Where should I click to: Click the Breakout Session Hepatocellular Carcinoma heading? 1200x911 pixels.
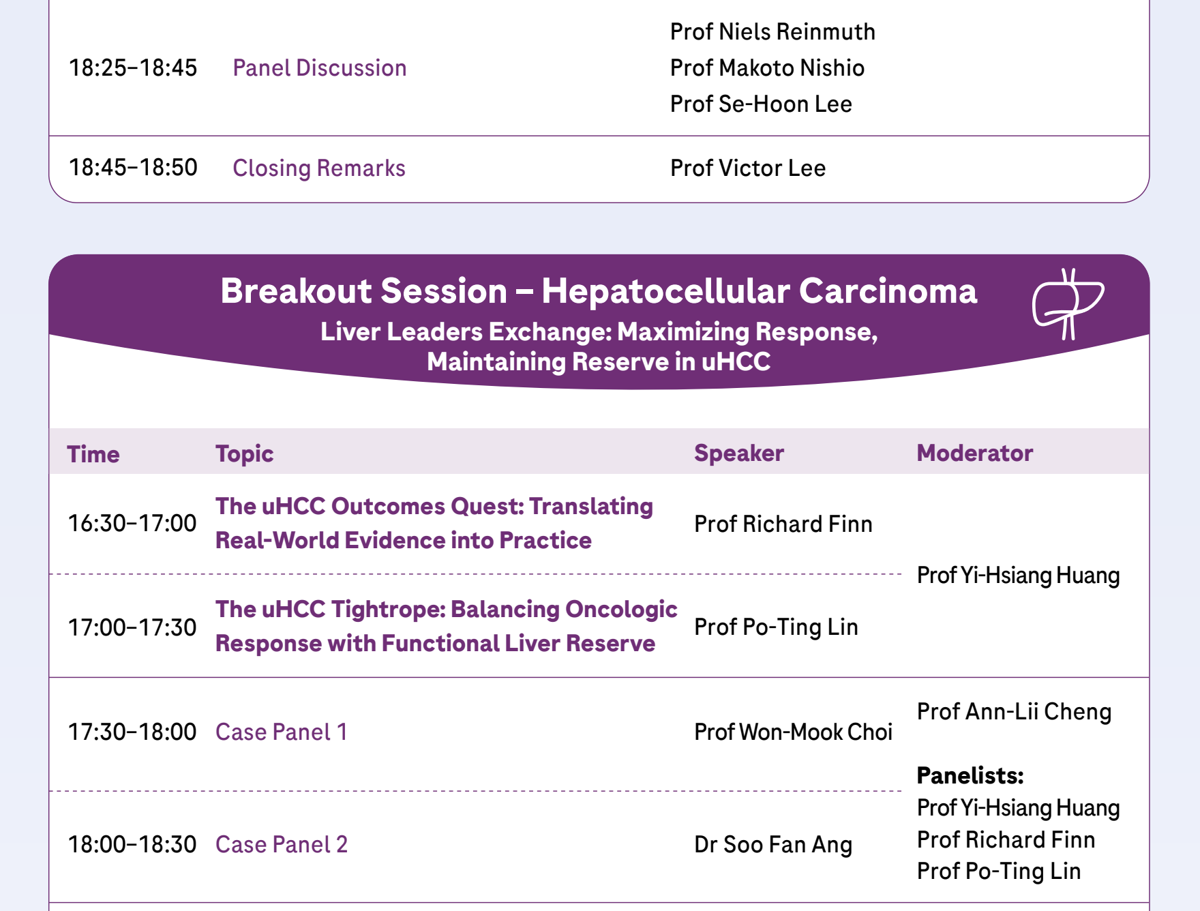pyautogui.click(x=599, y=291)
